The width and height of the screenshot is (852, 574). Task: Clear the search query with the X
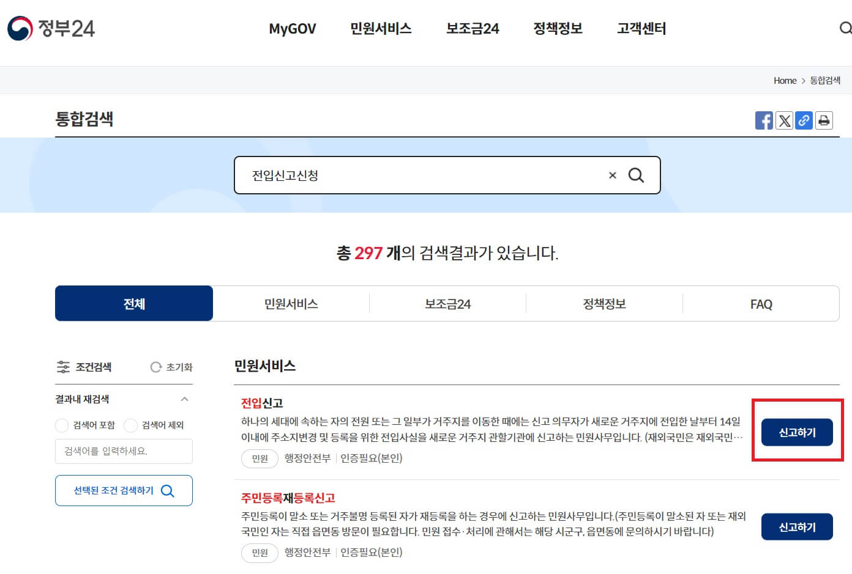coord(611,175)
